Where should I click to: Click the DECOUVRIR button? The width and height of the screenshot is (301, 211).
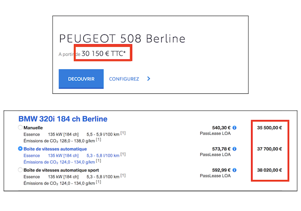pyautogui.click(x=81, y=79)
